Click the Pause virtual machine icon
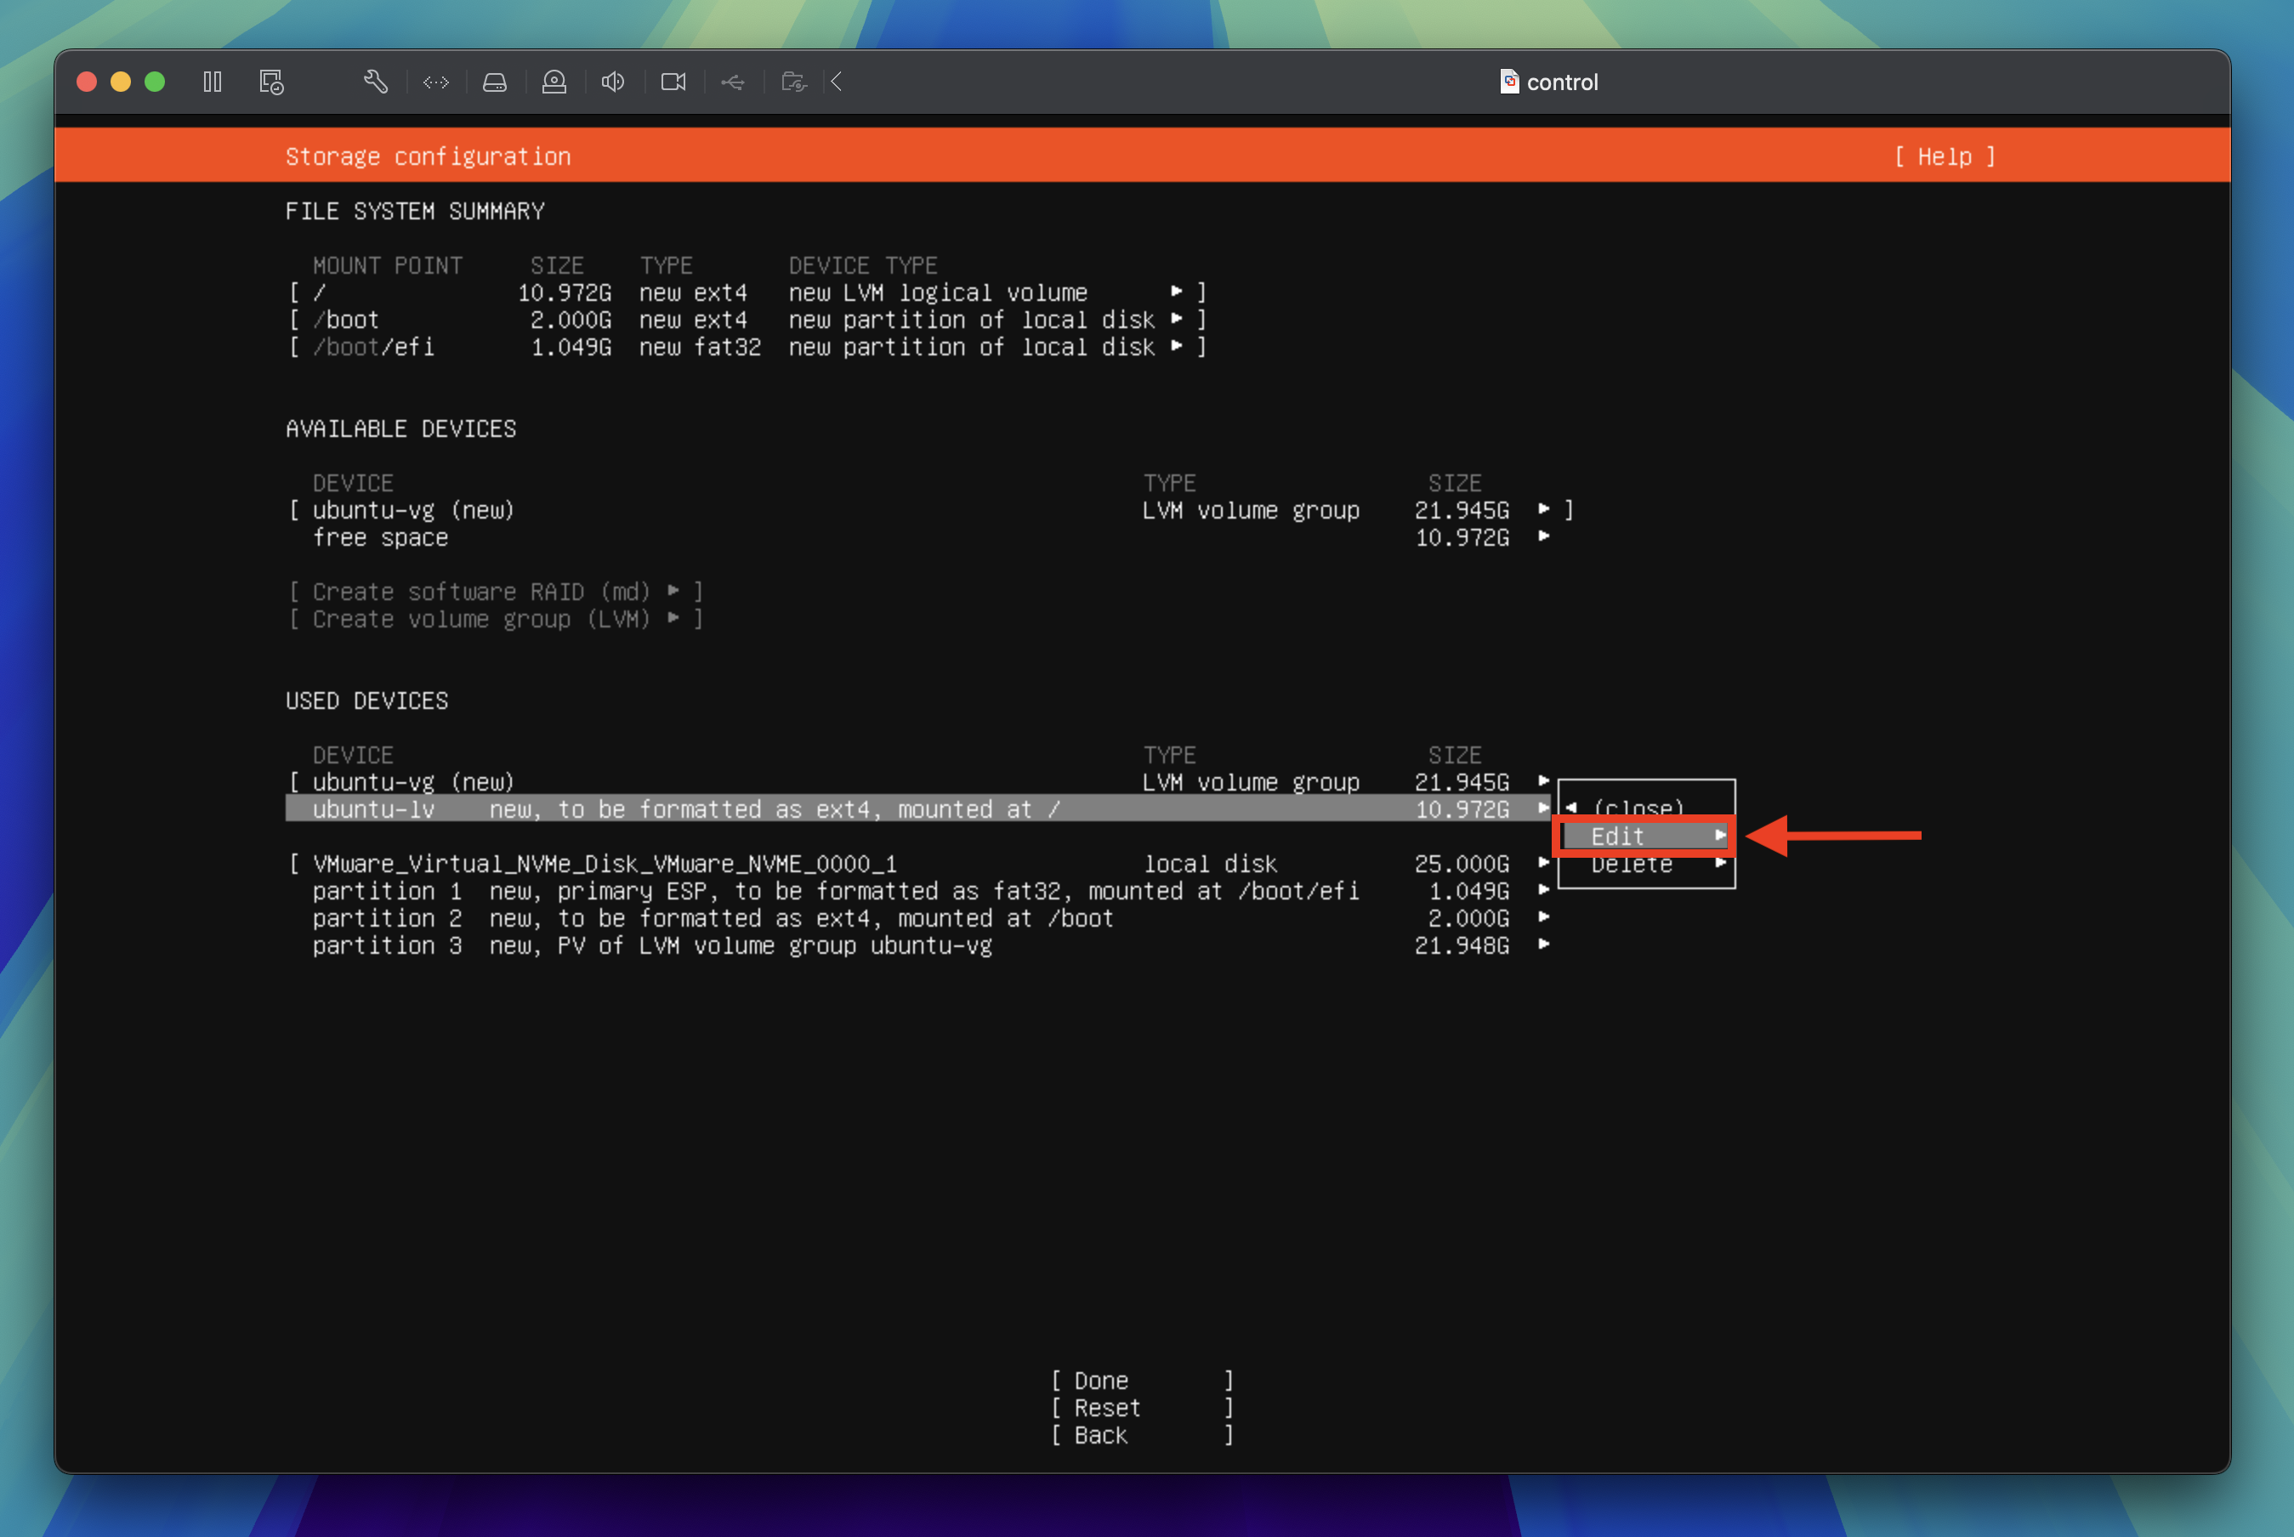This screenshot has height=1537, width=2294. point(212,82)
